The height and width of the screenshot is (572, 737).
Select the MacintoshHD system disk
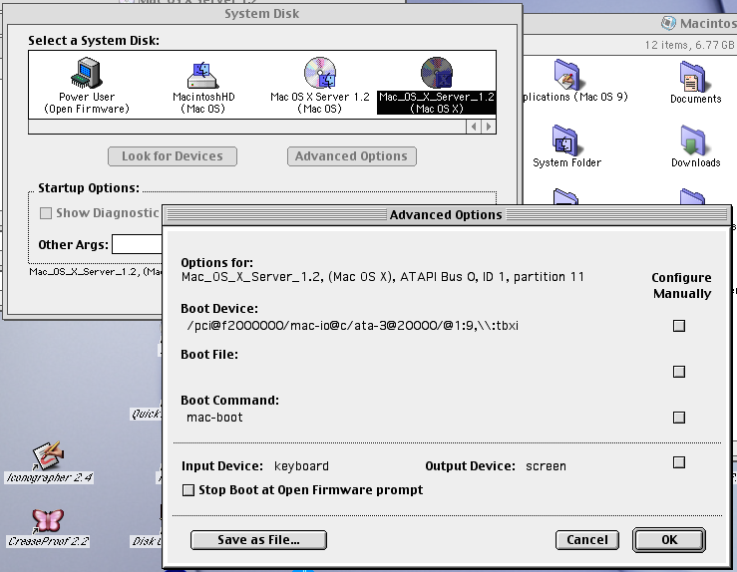coord(202,75)
